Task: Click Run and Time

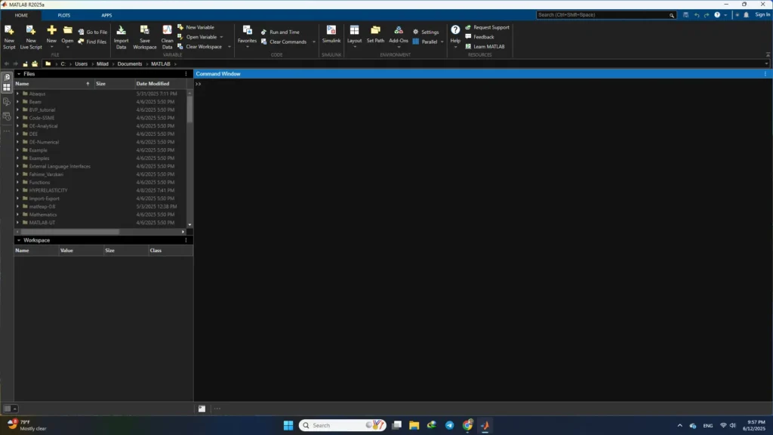Action: tap(280, 32)
